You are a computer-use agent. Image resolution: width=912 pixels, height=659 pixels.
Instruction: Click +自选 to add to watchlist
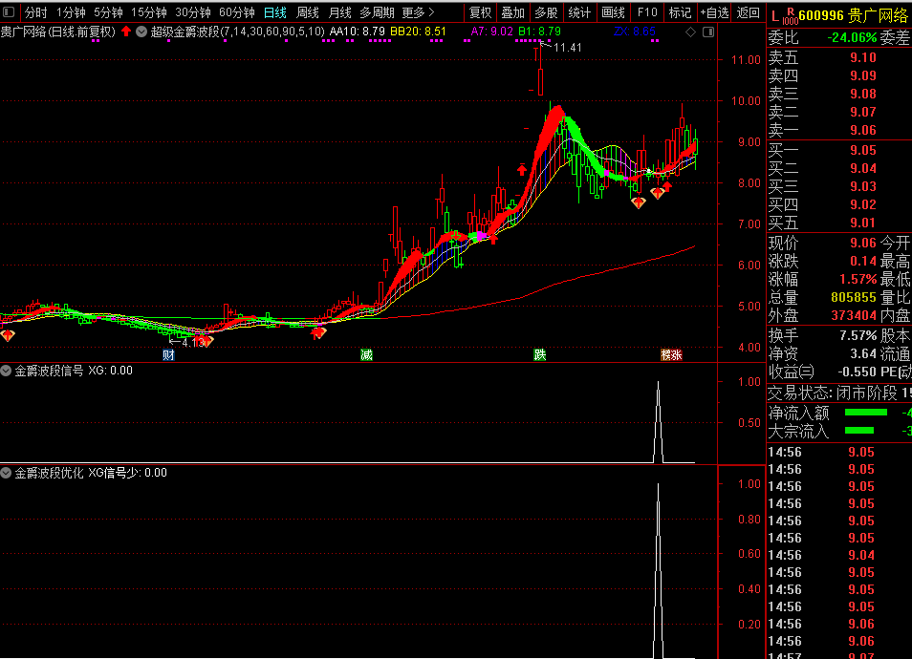coord(714,12)
